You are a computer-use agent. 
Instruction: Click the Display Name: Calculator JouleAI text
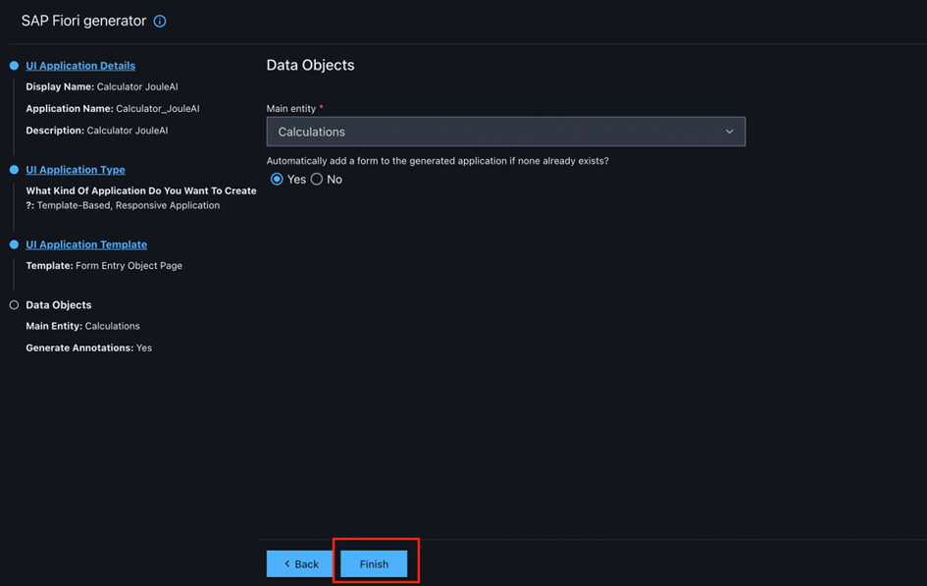[x=102, y=87]
